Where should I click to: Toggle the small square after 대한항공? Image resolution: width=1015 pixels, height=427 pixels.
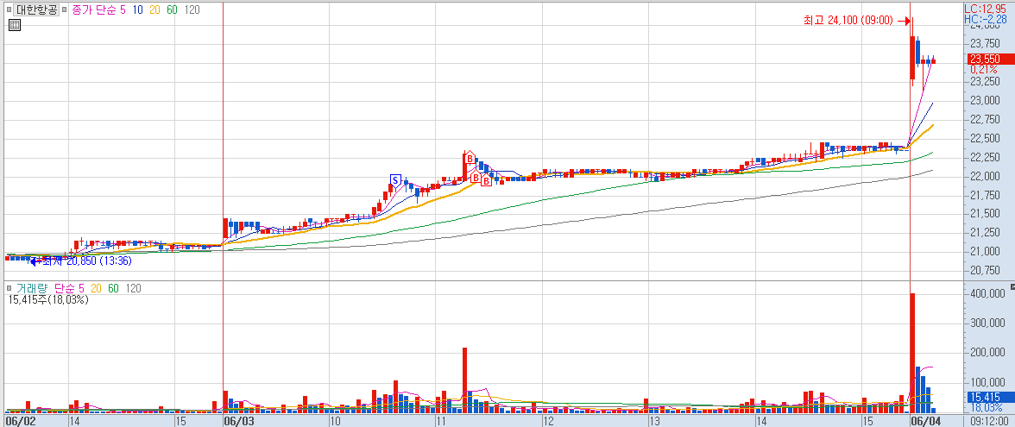coord(63,9)
